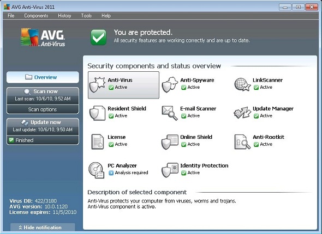Open the Identity Protection ID icon

click(170, 170)
